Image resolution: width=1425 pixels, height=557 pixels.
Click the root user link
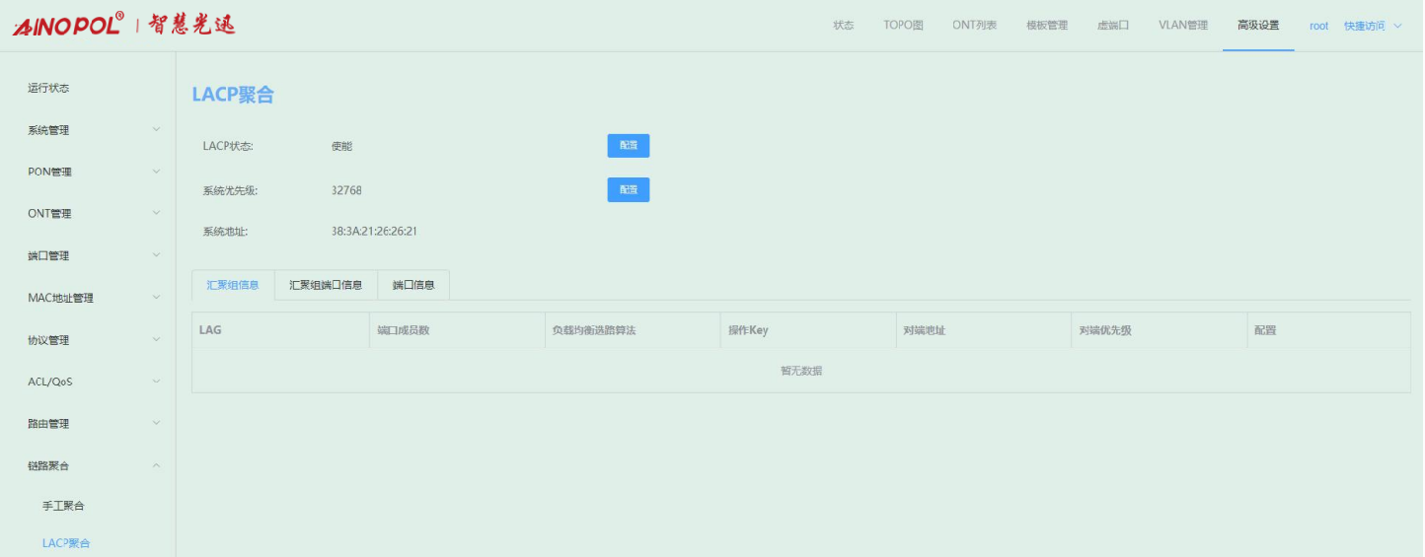[x=1318, y=26]
